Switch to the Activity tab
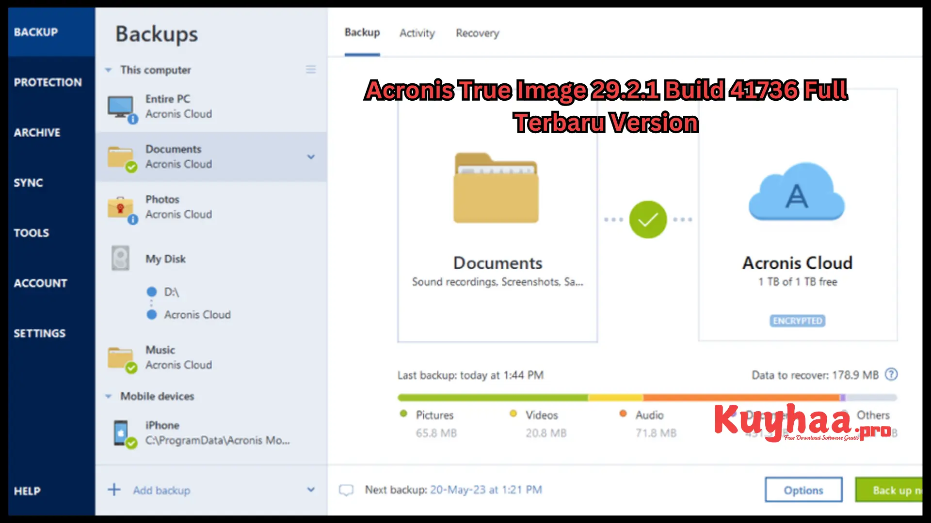 tap(417, 33)
